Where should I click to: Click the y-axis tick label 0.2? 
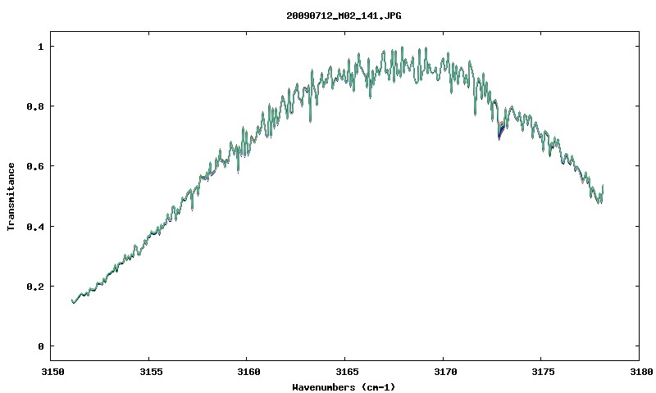[34, 287]
